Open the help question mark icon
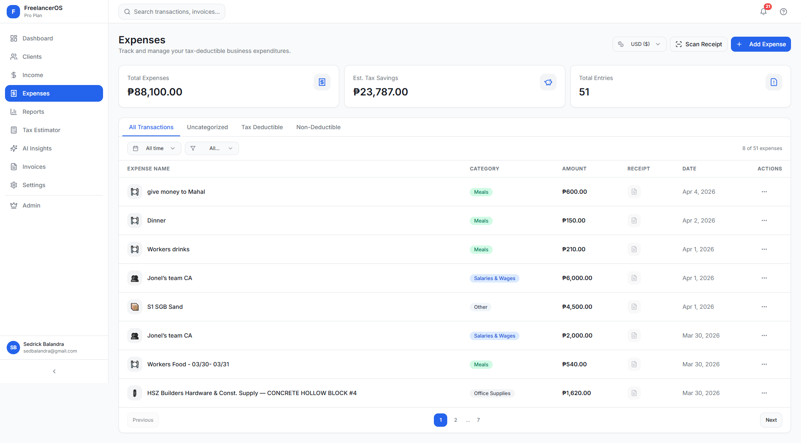The image size is (801, 443). tap(783, 12)
